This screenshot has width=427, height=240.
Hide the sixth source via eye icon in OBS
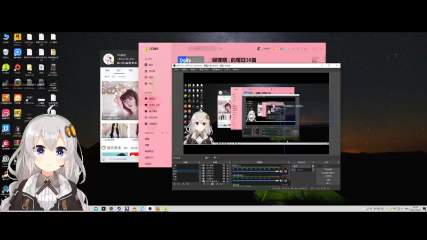pyautogui.click(x=224, y=179)
